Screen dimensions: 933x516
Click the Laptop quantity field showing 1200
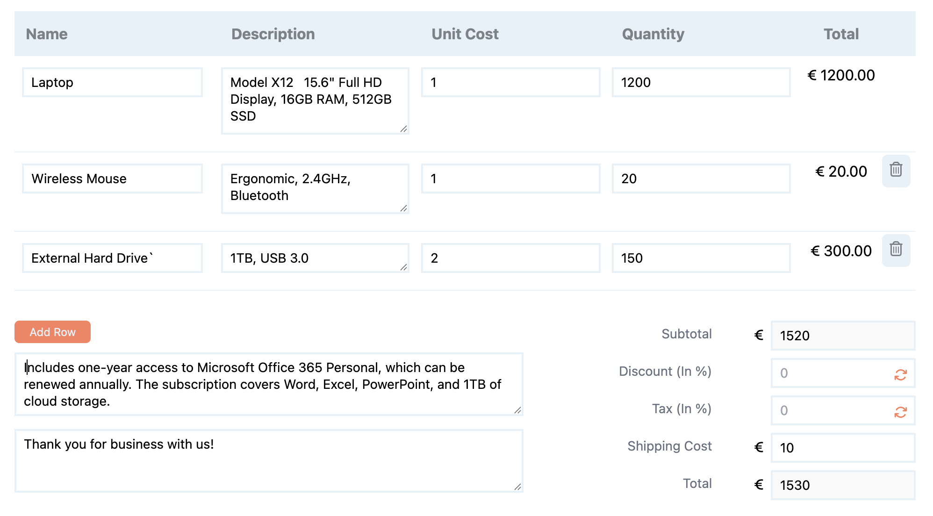pyautogui.click(x=701, y=82)
